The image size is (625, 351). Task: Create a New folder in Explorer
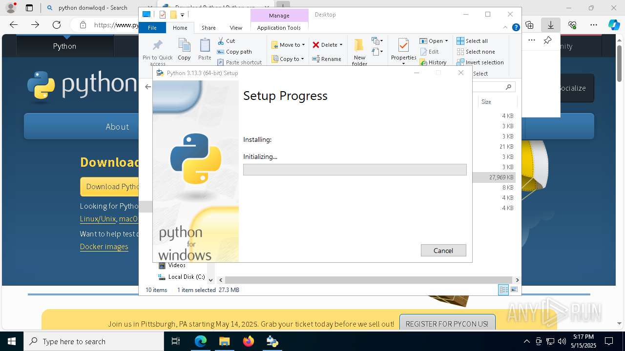click(359, 52)
